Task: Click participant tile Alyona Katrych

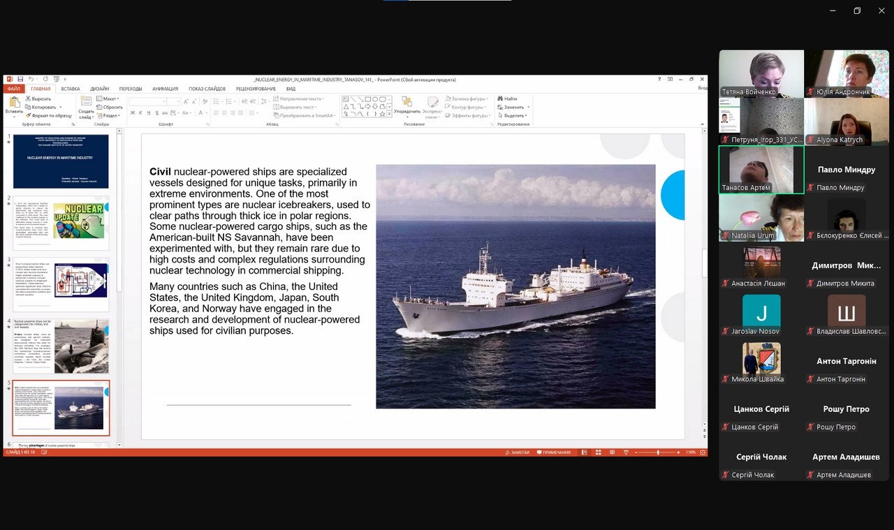Action: pyautogui.click(x=847, y=121)
